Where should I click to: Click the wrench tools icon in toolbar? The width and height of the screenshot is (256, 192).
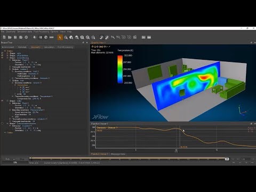113,37
